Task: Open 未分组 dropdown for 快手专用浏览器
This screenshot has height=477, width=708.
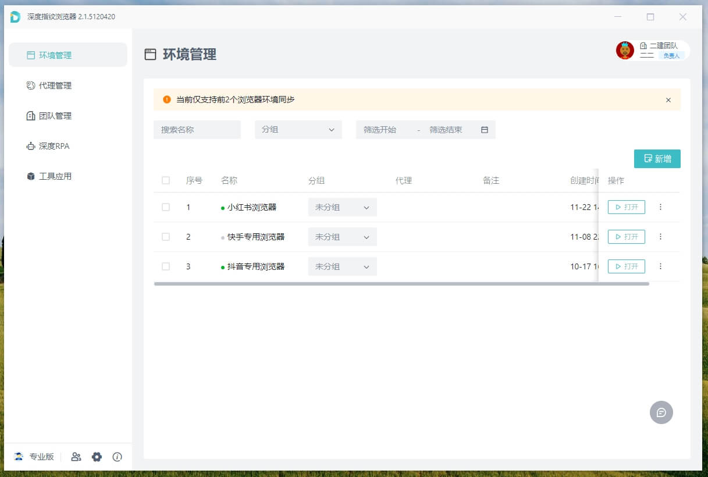Action: 342,237
